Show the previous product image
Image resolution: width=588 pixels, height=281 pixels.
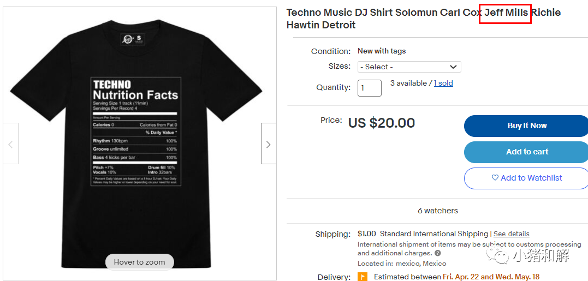pos(10,144)
